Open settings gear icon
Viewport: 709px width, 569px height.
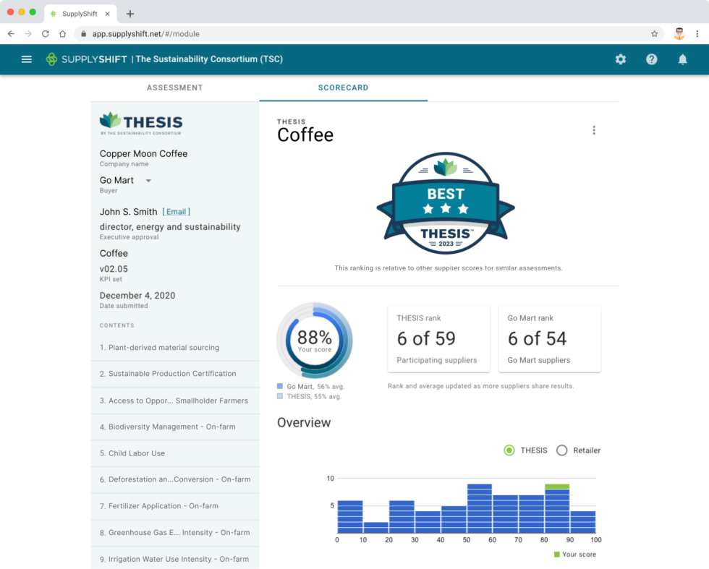[x=621, y=59]
